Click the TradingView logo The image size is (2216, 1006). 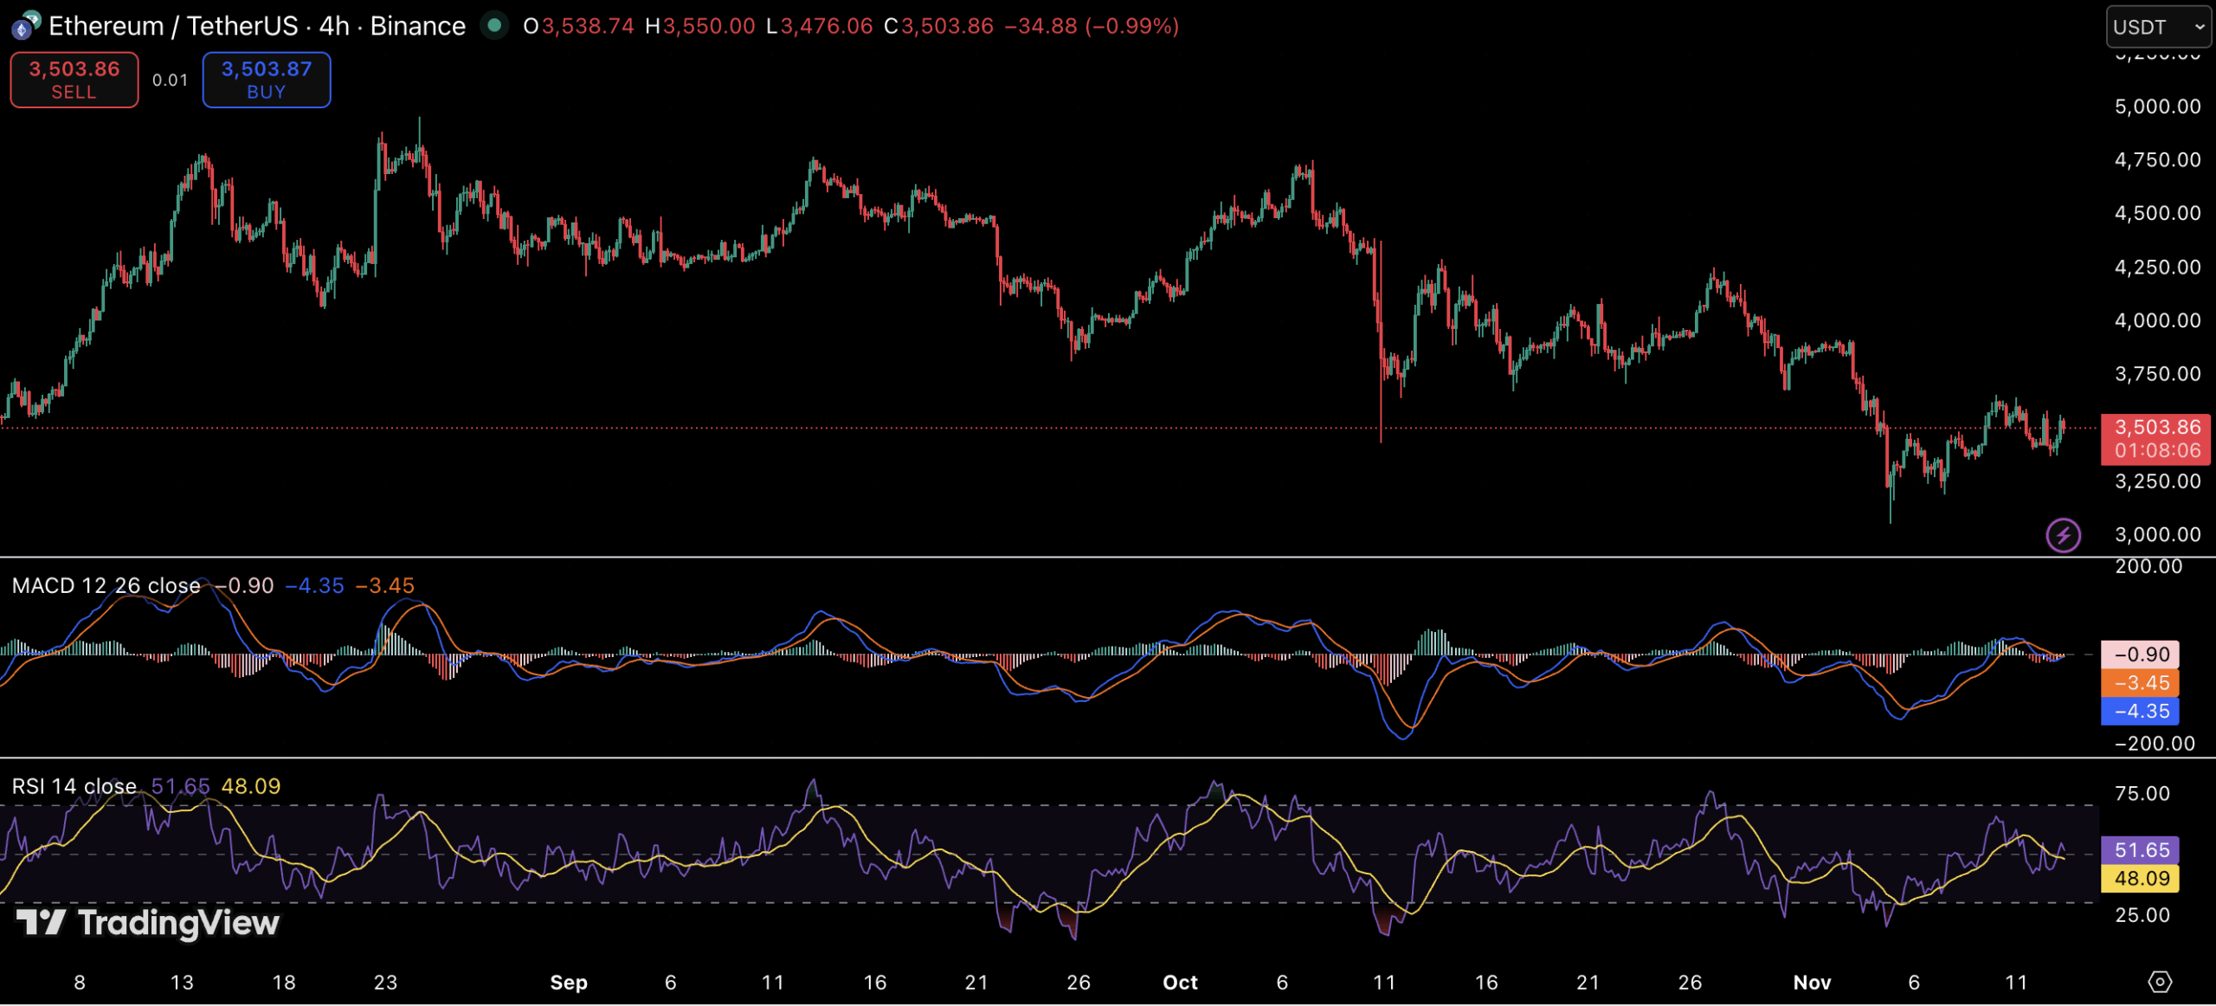pyautogui.click(x=148, y=923)
